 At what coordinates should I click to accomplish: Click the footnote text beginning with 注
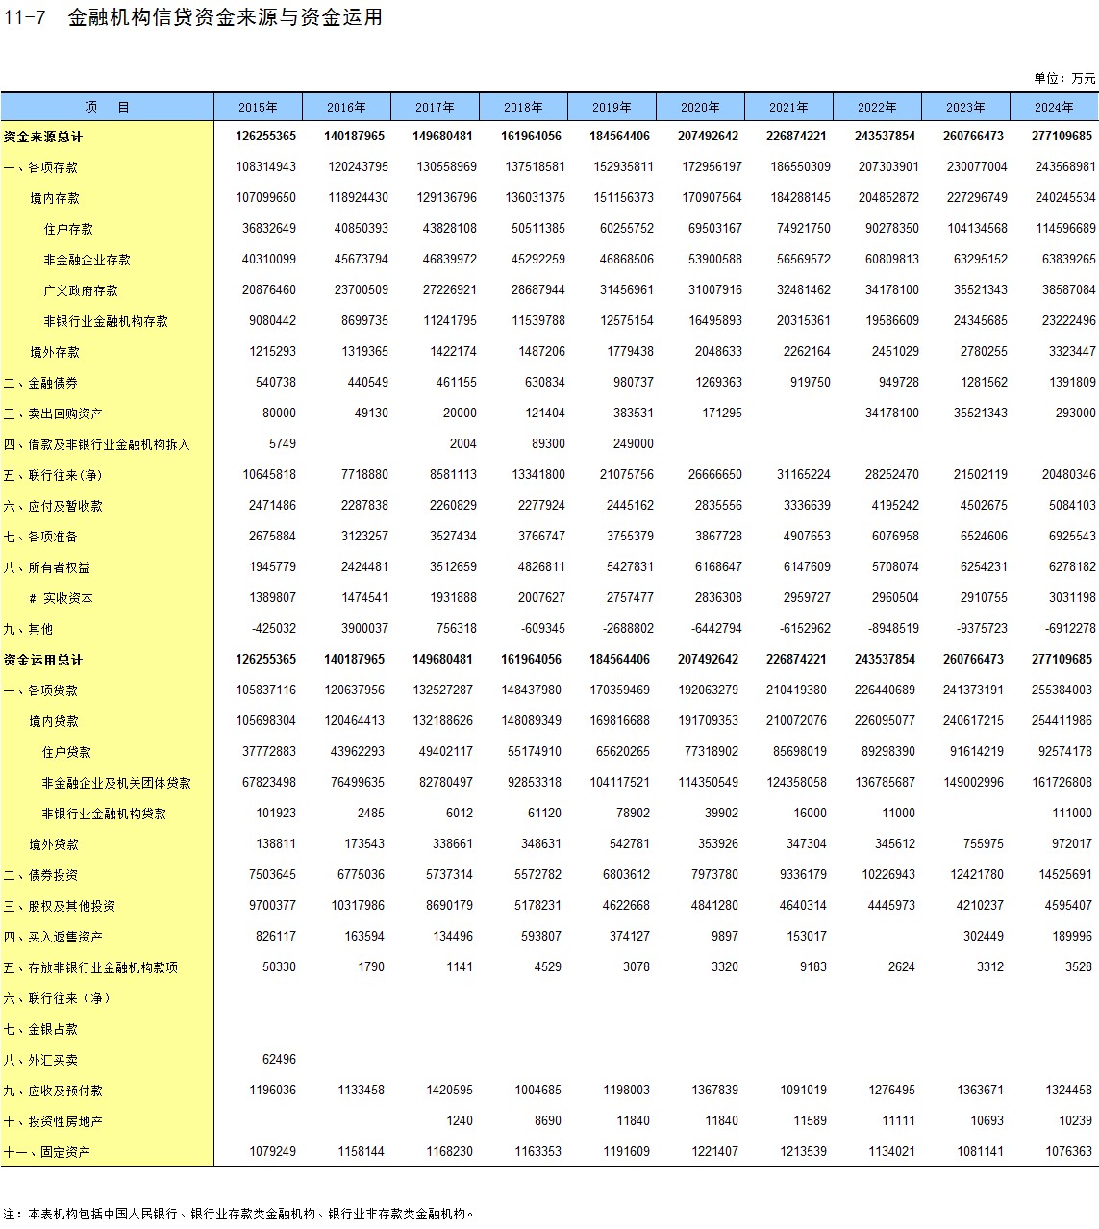pyautogui.click(x=238, y=1214)
